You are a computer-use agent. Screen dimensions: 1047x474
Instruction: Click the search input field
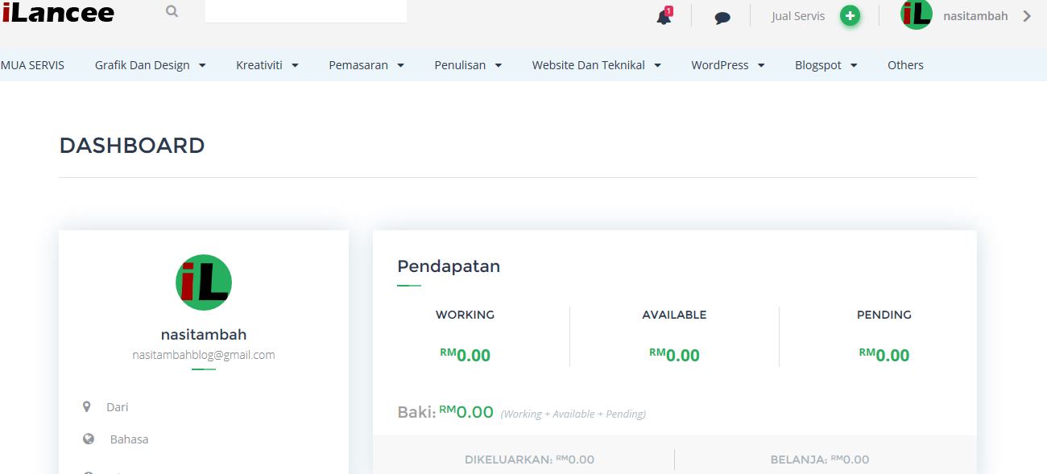pos(306,11)
